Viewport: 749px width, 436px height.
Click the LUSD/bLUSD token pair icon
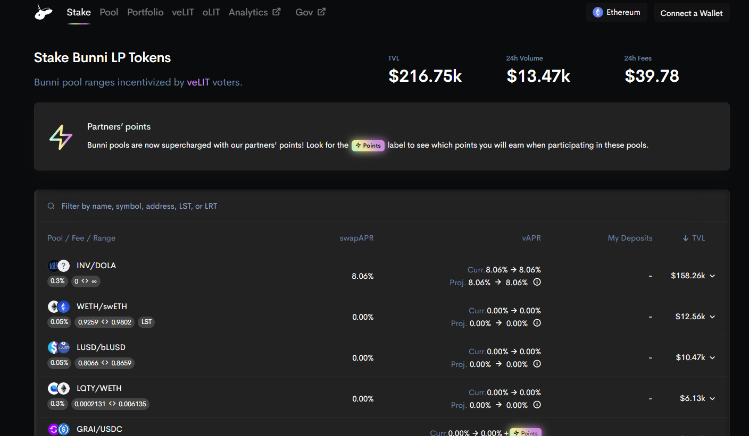[59, 347]
